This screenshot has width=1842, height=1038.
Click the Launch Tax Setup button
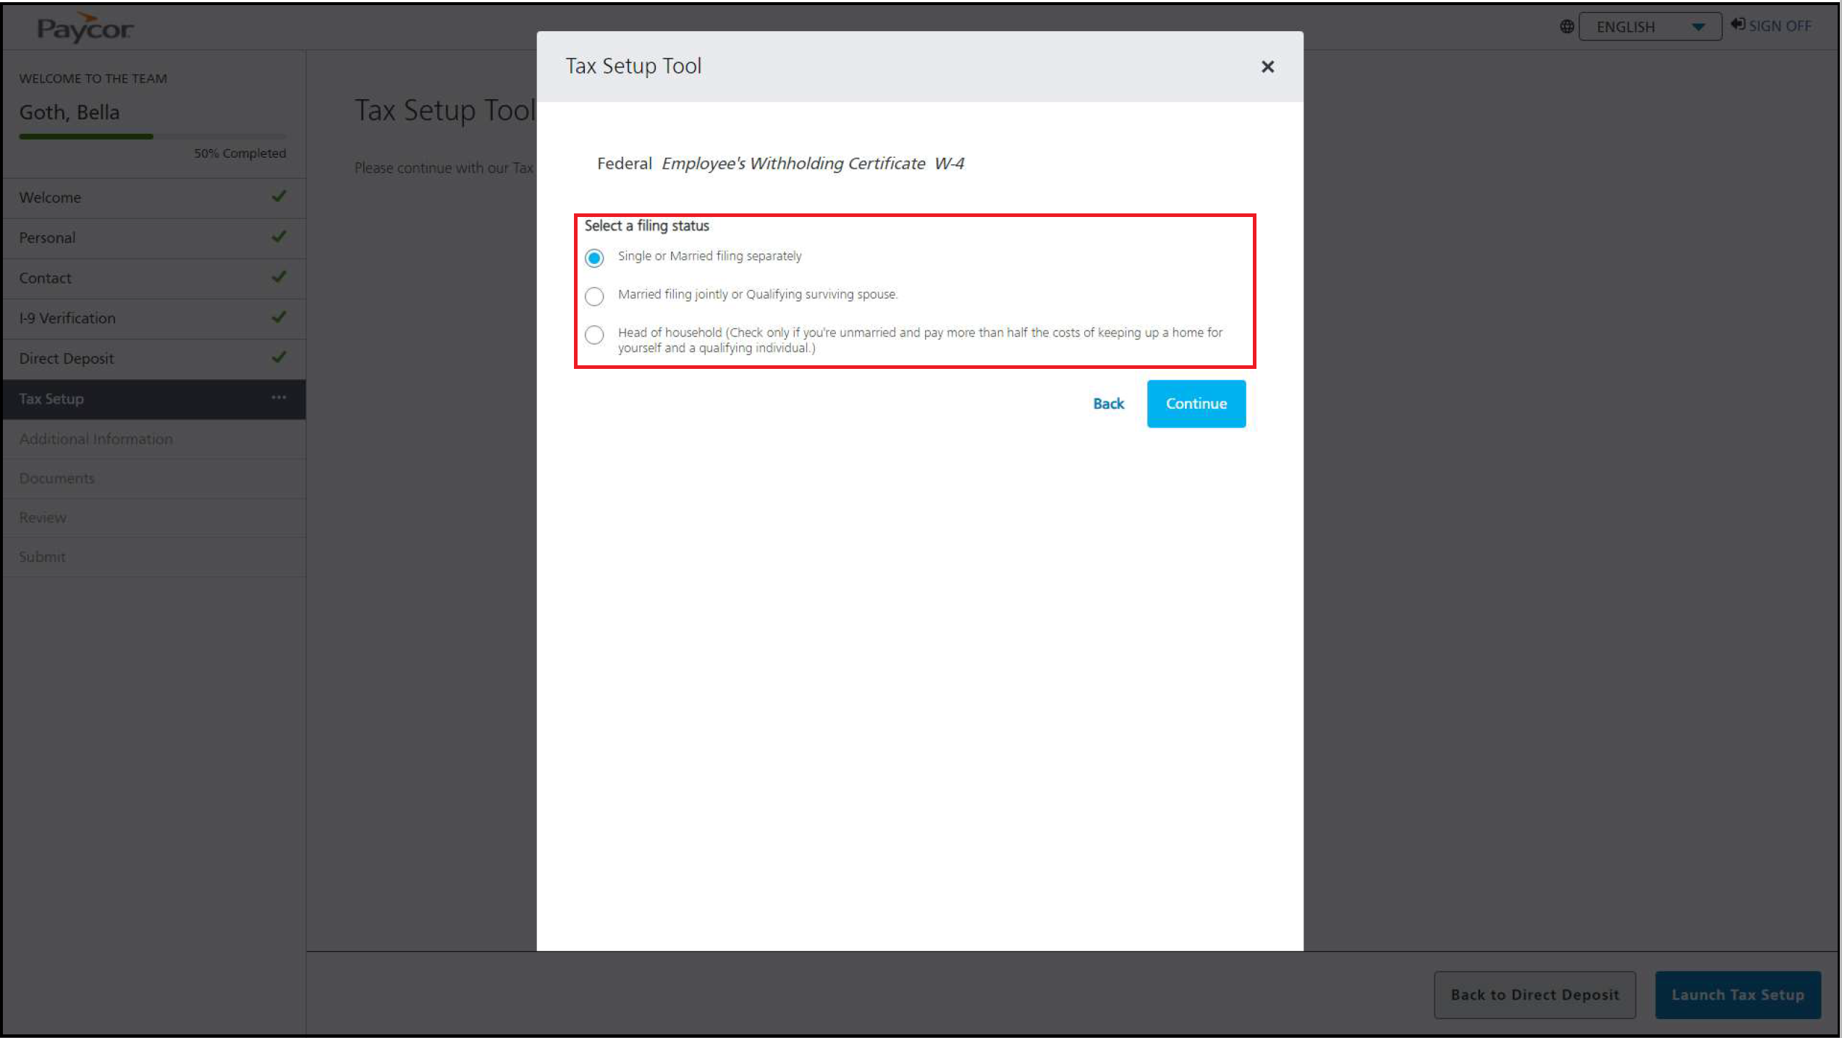tap(1737, 995)
